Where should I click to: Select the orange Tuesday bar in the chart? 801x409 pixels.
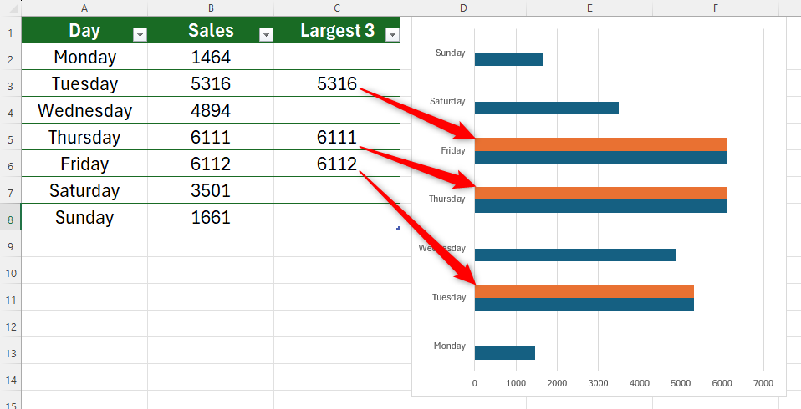(584, 291)
